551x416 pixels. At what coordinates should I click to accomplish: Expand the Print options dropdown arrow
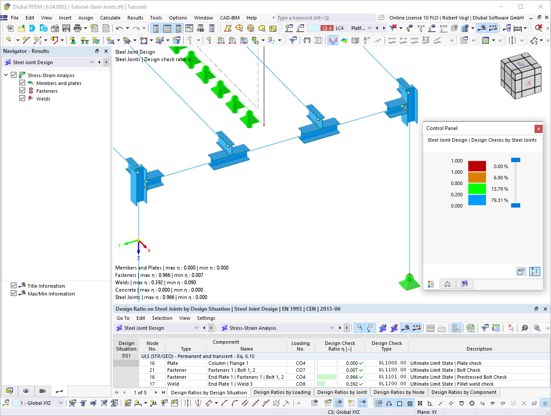coord(85,28)
